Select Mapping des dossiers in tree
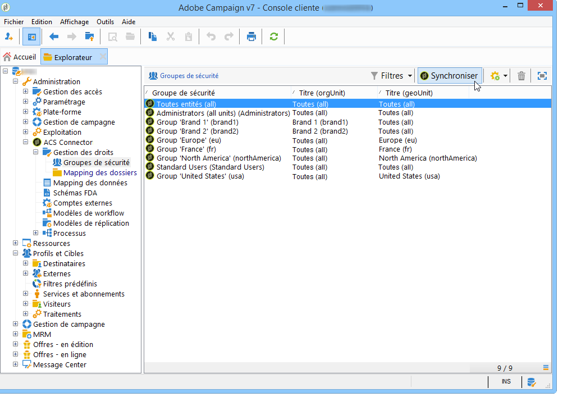The image size is (563, 397). point(99,173)
